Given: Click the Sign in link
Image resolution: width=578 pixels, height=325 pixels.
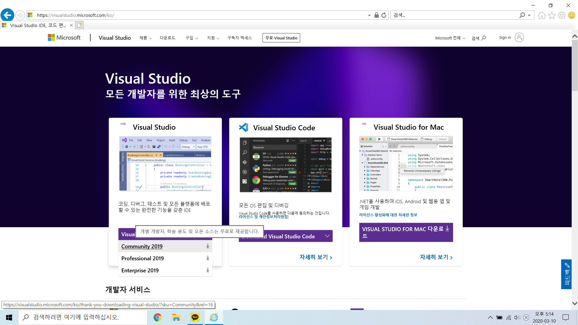Looking at the screenshot, I should 505,38.
